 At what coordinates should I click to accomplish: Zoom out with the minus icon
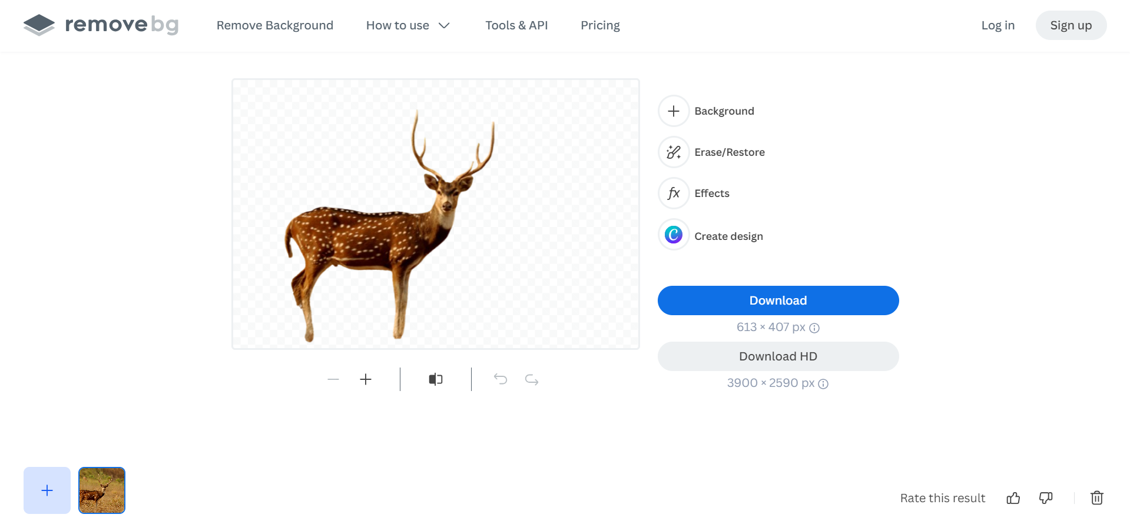(x=333, y=379)
